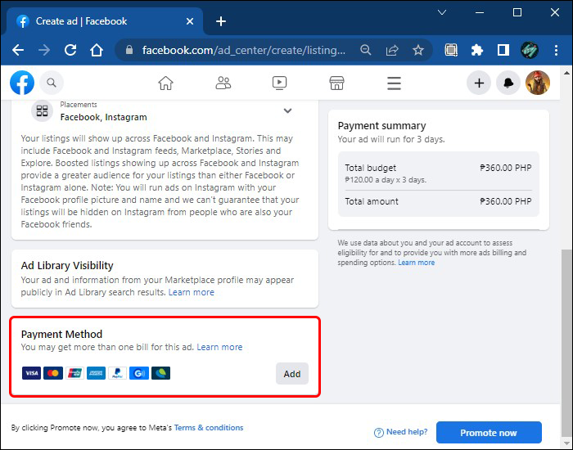The width and height of the screenshot is (573, 450).
Task: Bookmark this page with star icon
Action: 418,50
